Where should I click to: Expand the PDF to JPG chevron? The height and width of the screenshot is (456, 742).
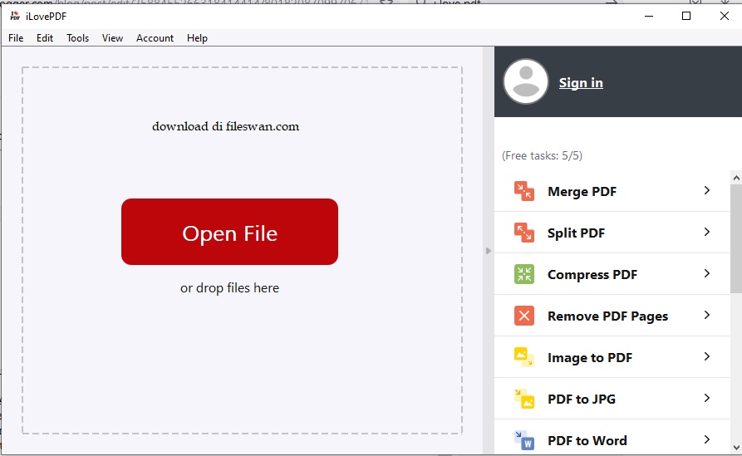click(x=706, y=398)
